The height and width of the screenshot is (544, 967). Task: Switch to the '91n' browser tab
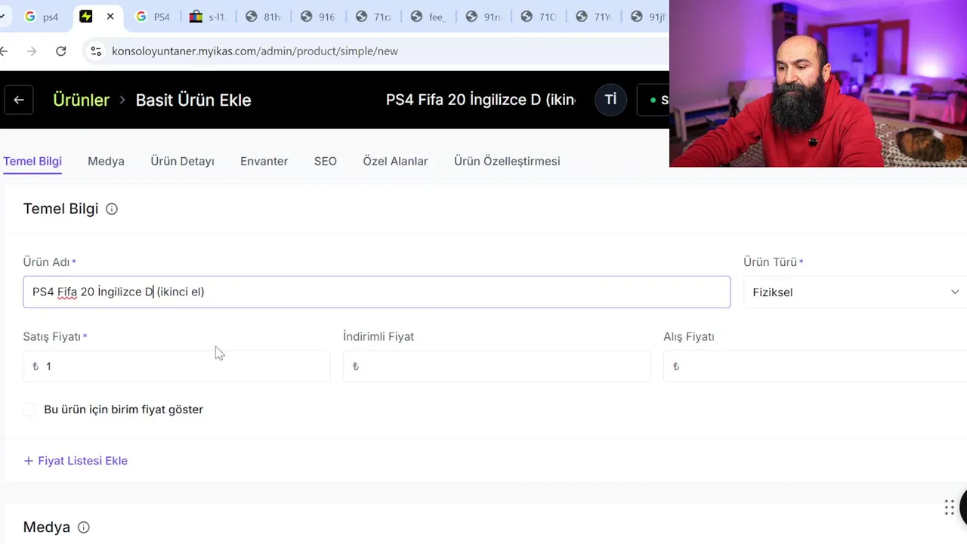coord(483,17)
